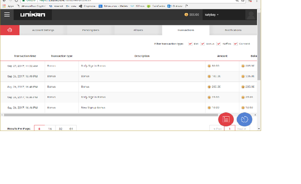Click the coin icon in the 10.00 amount cell

(x=209, y=107)
